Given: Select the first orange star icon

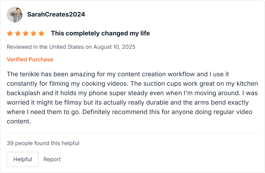Looking at the screenshot, I should pos(9,33).
